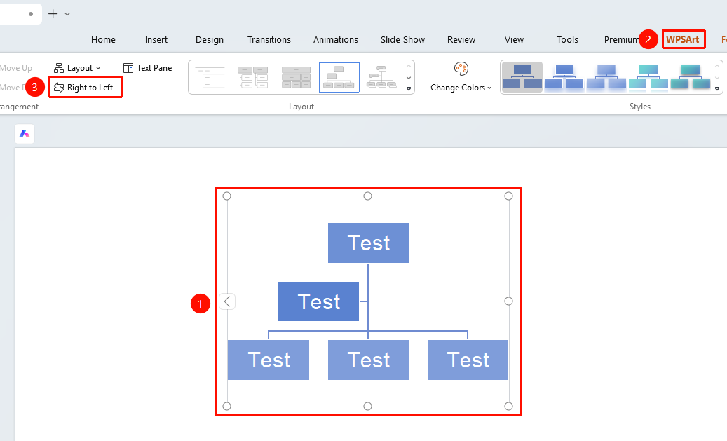Click the highlighted fourth layout thumbnail
The width and height of the screenshot is (727, 441).
(x=339, y=77)
